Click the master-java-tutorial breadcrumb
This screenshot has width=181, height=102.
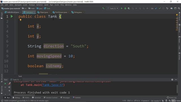[x=11, y=8]
